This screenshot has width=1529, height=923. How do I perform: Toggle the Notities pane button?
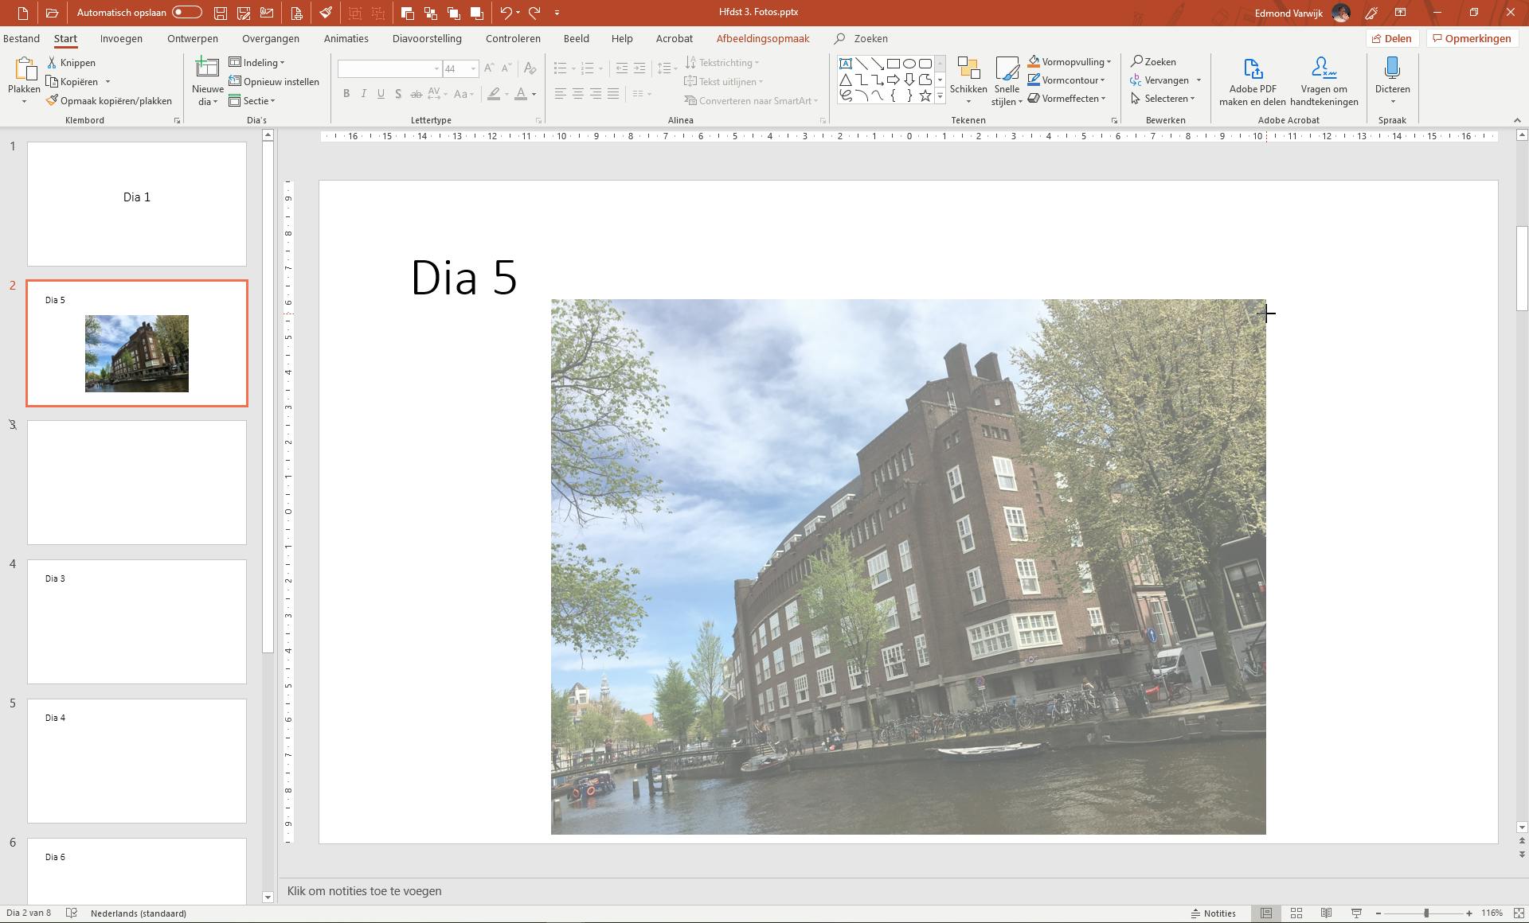click(1214, 913)
